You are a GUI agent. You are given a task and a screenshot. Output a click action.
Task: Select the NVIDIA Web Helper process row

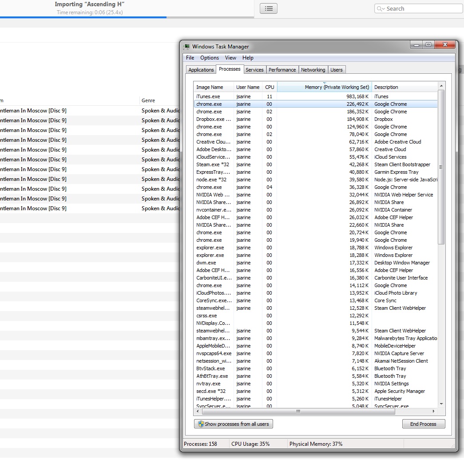[x=315, y=195]
